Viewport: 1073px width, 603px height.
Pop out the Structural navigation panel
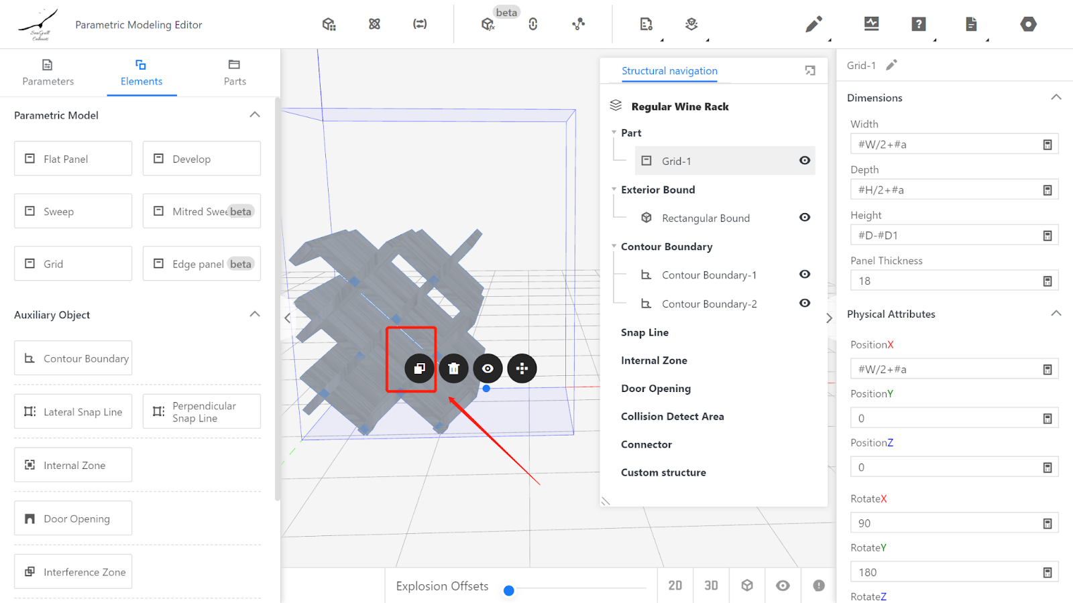(x=810, y=71)
